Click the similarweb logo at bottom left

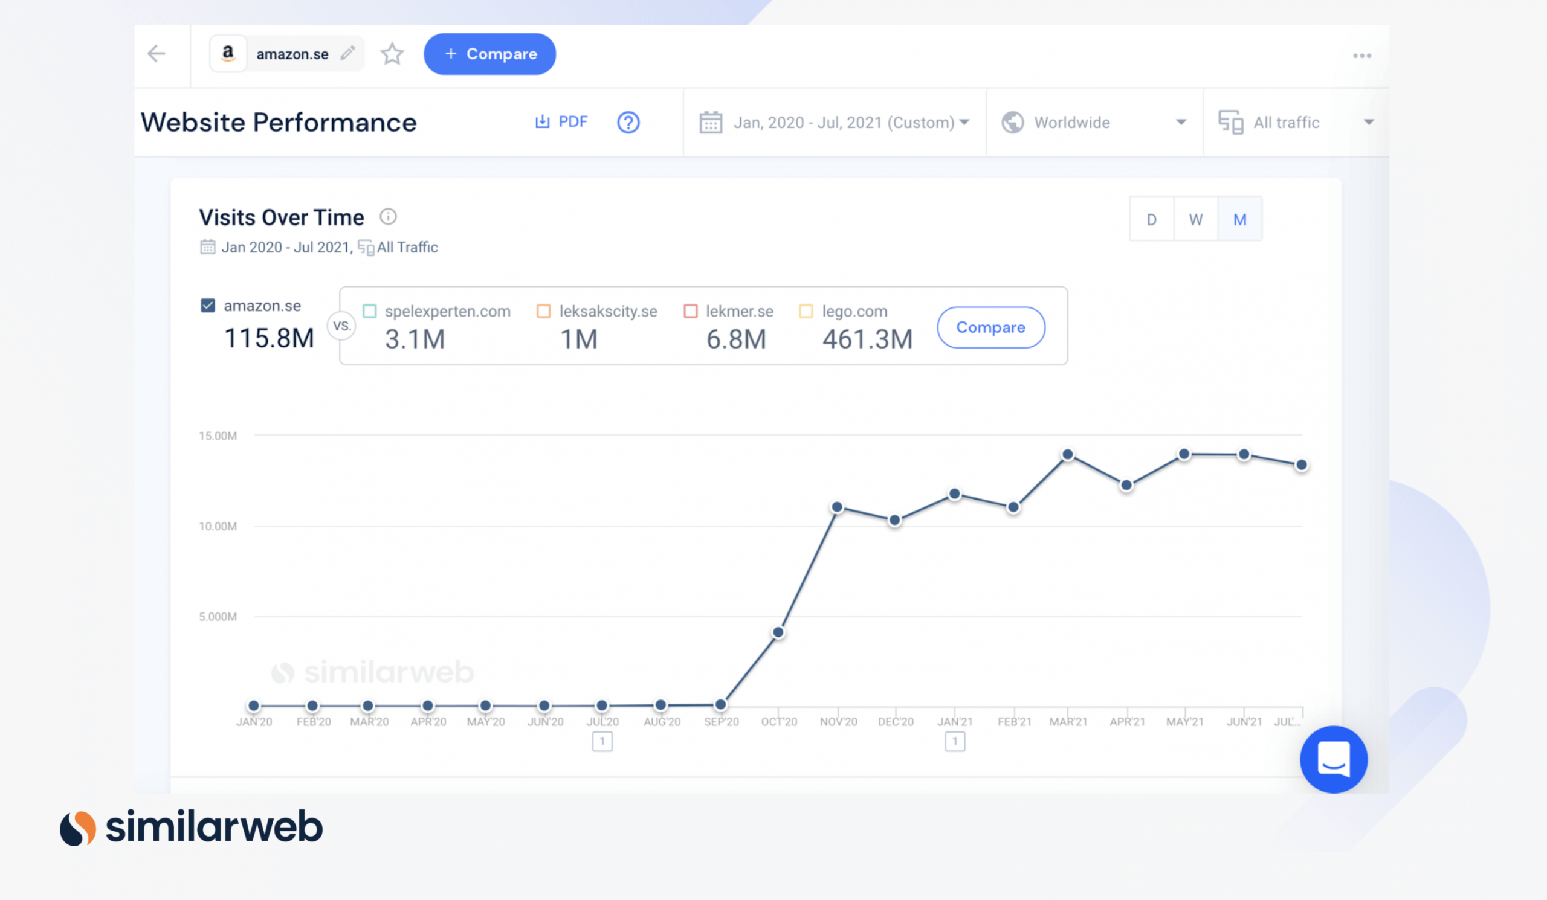pyautogui.click(x=191, y=827)
